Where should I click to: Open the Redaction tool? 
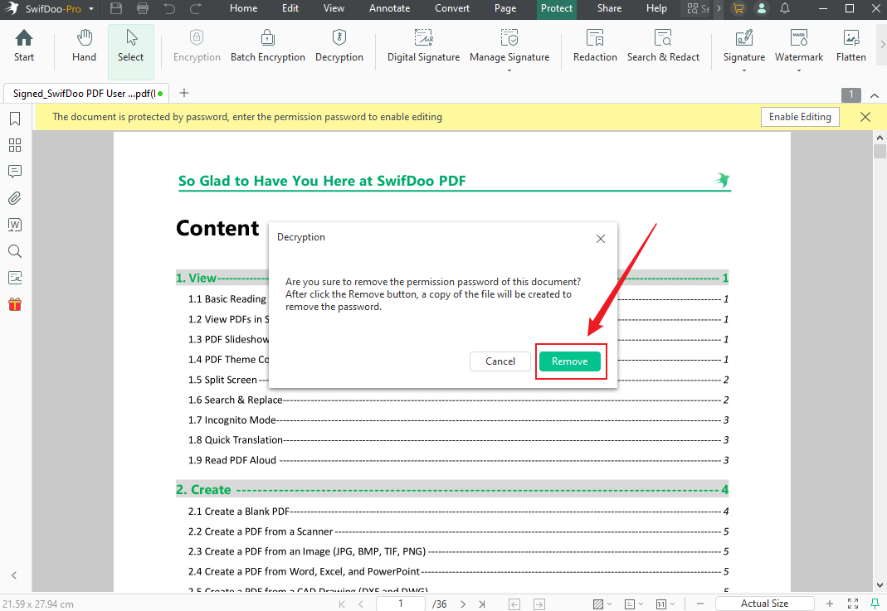click(595, 45)
